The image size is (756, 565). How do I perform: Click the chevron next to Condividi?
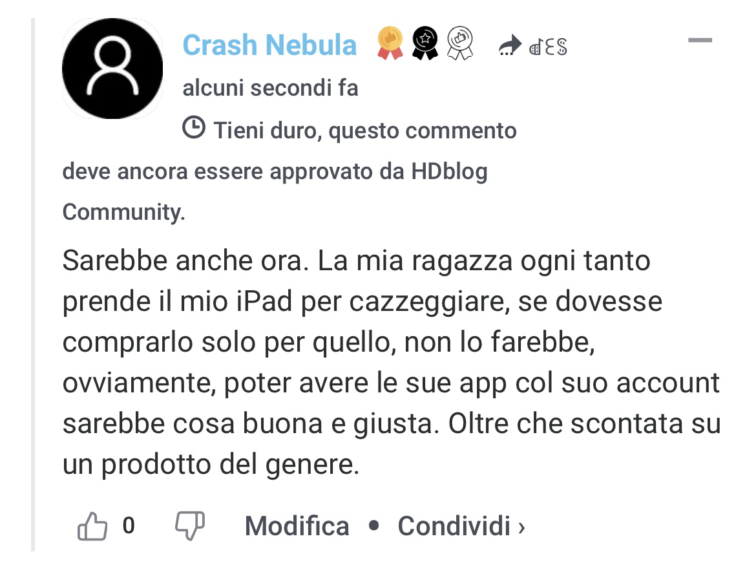pyautogui.click(x=521, y=528)
